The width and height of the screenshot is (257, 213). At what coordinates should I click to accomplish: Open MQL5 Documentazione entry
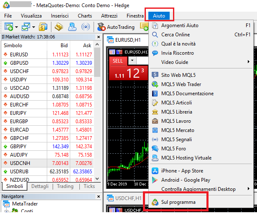(x=201, y=94)
